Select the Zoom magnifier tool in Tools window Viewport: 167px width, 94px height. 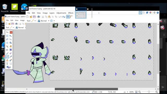[x=11, y=43]
